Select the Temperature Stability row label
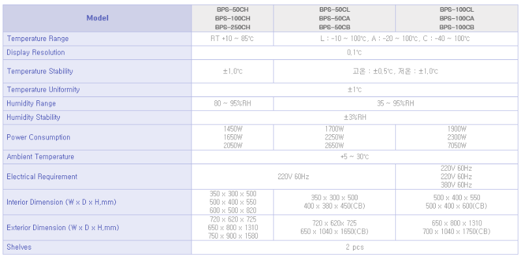The width and height of the screenshot is (521, 275). tap(40, 71)
